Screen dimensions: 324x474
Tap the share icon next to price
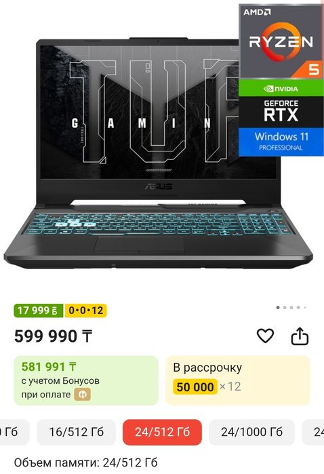coord(300,336)
